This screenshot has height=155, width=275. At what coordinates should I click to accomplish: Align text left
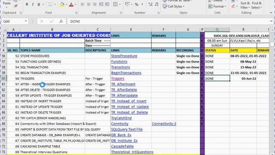pyautogui.click(x=82, y=4)
